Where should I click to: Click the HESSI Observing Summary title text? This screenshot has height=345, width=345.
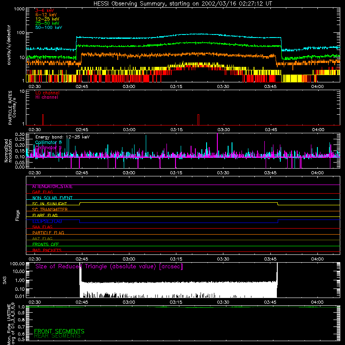(x=183, y=4)
